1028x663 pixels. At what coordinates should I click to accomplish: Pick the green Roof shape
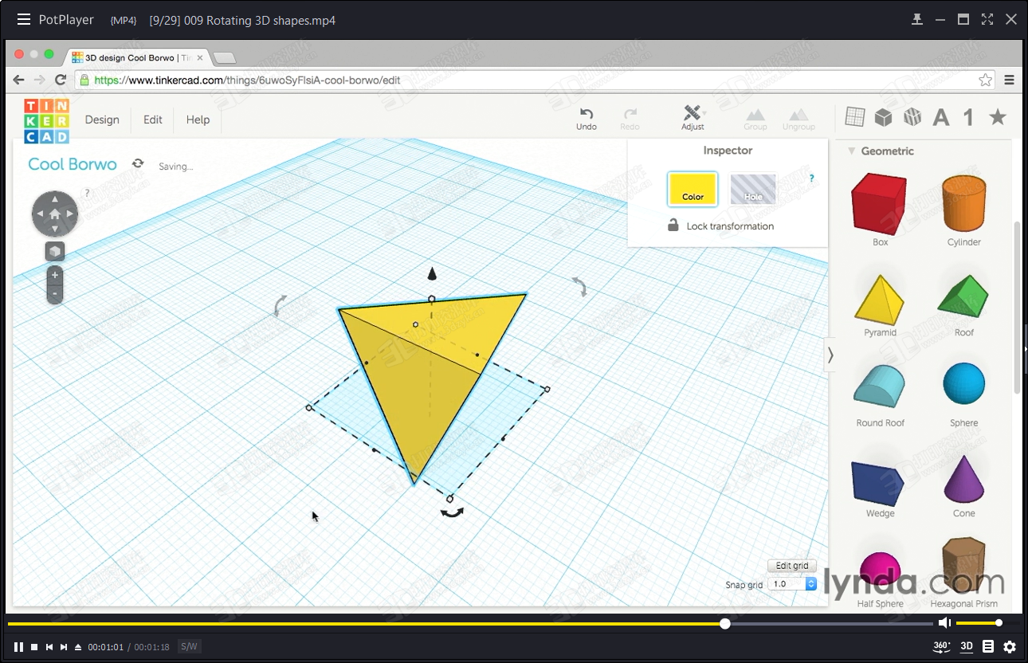tap(963, 296)
